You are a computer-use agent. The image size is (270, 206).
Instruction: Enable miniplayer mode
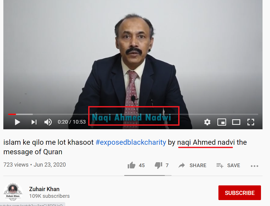pos(222,122)
